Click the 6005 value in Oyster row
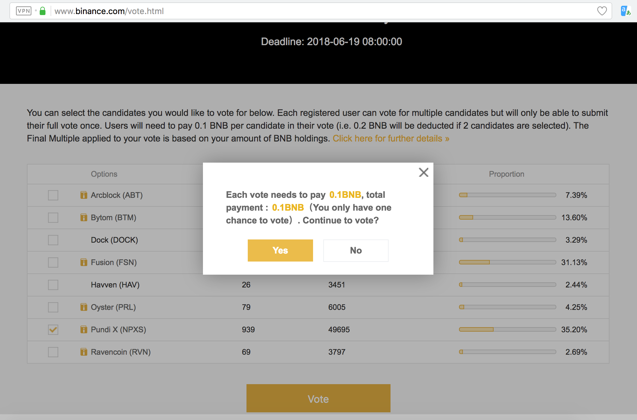 (x=337, y=307)
